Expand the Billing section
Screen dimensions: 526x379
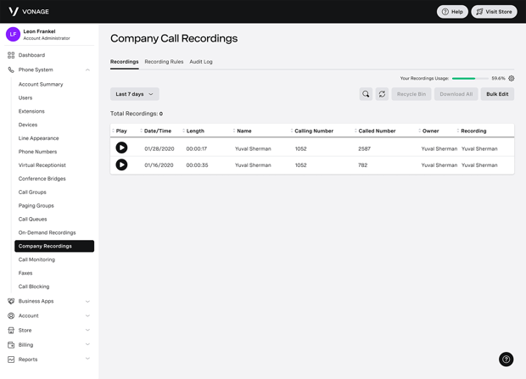(87, 344)
